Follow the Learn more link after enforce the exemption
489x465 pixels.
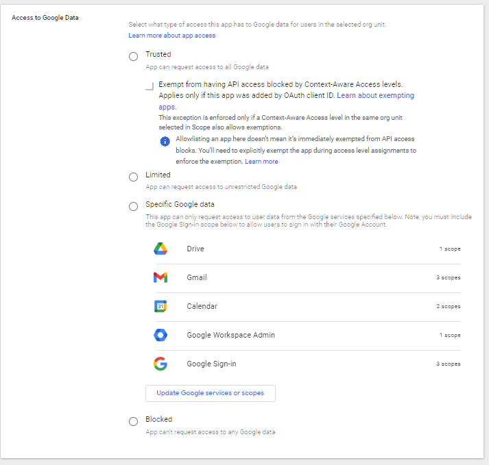coord(261,162)
